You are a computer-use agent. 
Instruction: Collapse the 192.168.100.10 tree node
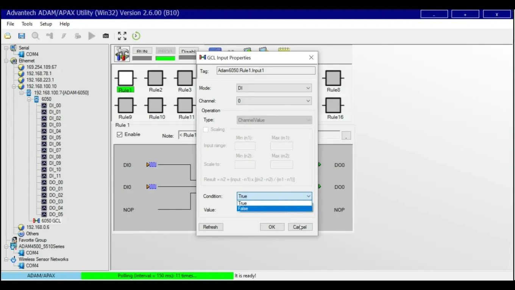[x=14, y=86]
